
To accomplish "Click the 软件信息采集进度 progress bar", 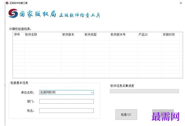I will [x=144, y=91].
